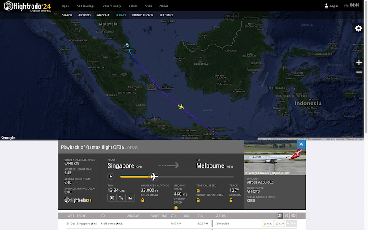
Task: Click the Log in link
Action: tap(334, 6)
